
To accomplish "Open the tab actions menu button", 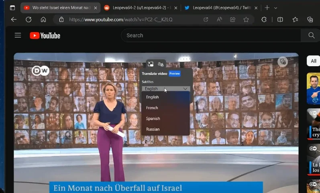I will coord(12,8).
